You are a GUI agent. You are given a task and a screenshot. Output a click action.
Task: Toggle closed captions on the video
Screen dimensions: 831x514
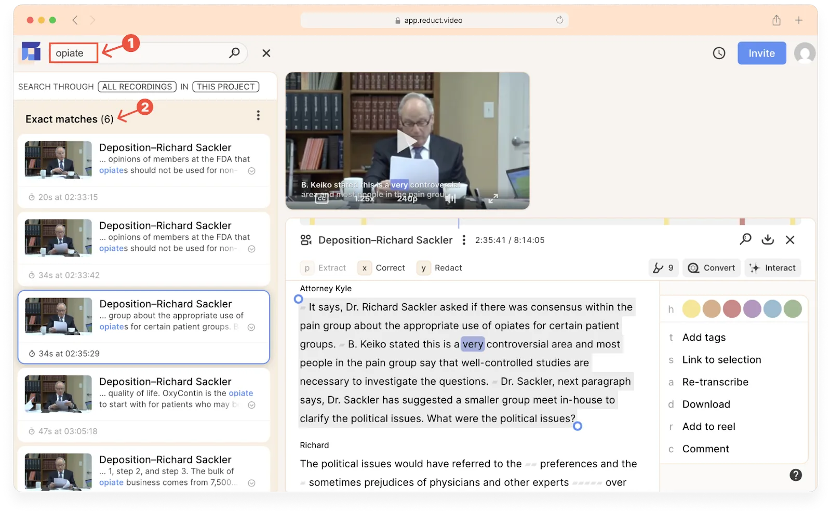pyautogui.click(x=322, y=198)
